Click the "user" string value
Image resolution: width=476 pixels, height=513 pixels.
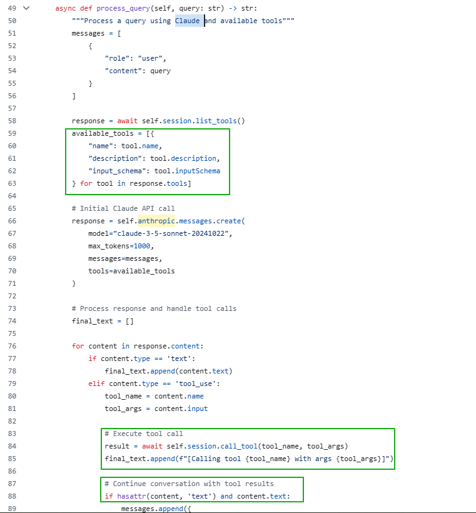click(x=150, y=58)
